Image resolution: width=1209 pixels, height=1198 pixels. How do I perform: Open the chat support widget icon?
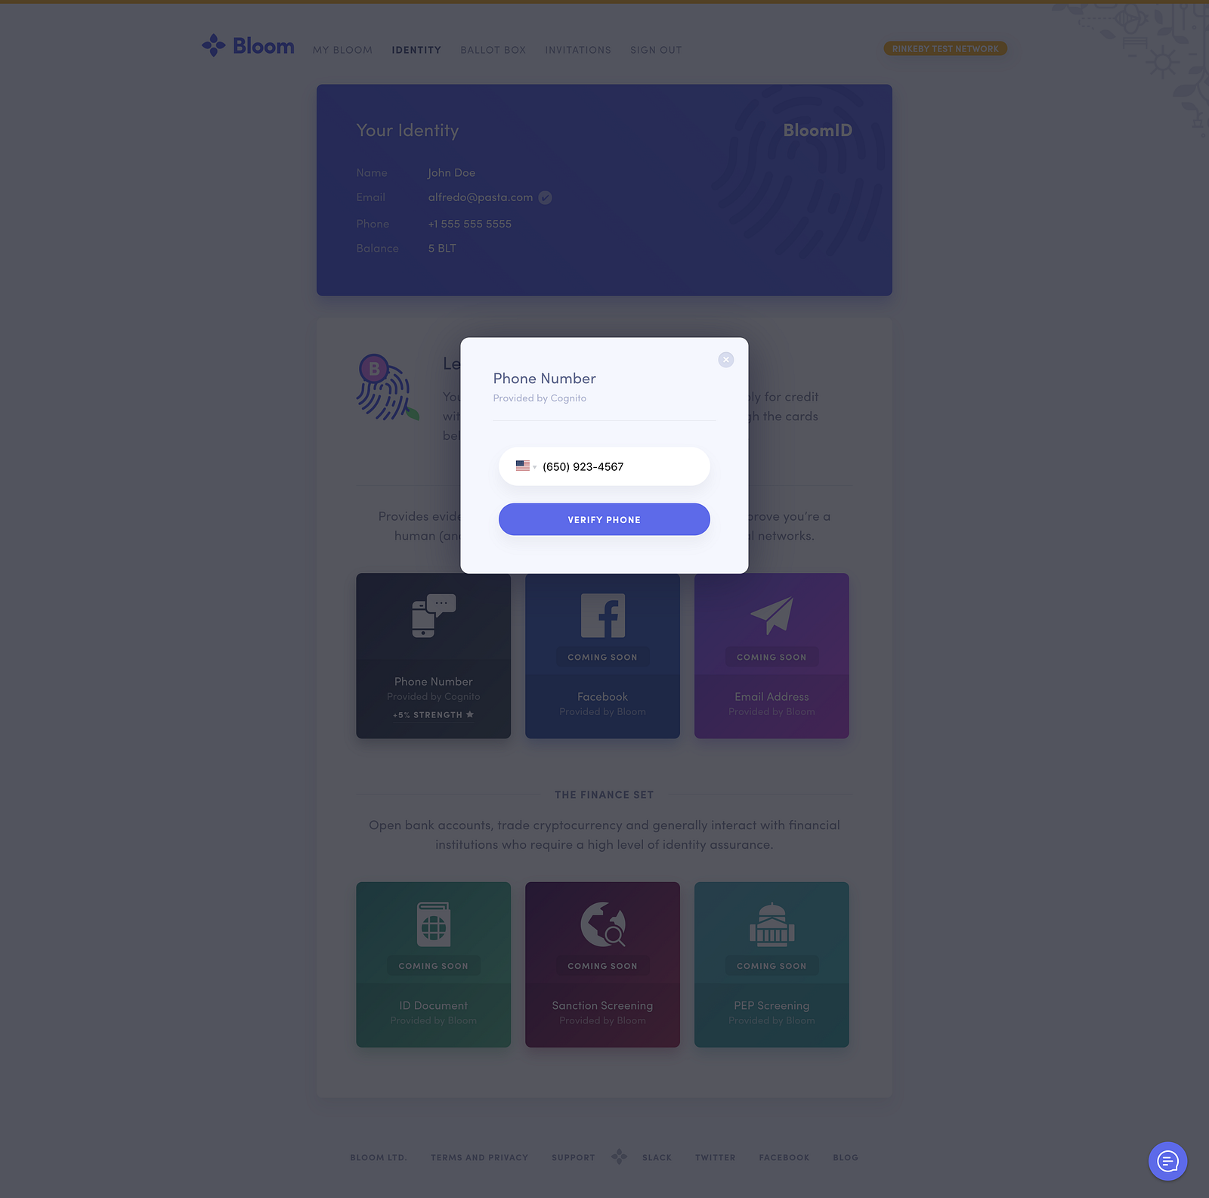1168,1161
